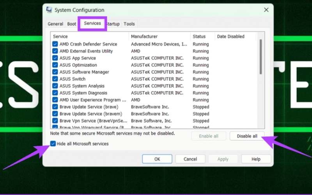This screenshot has height=195, width=312.
Task: Sort by Date Disabled column header
Action: point(236,36)
